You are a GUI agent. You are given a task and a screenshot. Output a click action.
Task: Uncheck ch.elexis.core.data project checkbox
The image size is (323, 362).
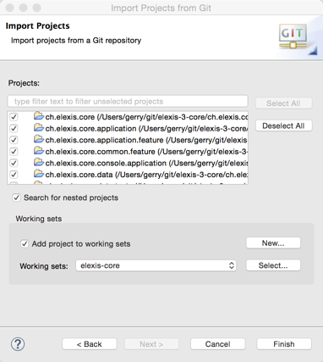(x=14, y=175)
